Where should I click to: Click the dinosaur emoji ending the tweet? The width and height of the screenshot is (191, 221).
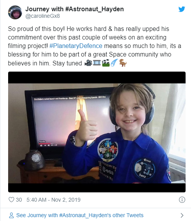pyautogui.click(x=123, y=63)
